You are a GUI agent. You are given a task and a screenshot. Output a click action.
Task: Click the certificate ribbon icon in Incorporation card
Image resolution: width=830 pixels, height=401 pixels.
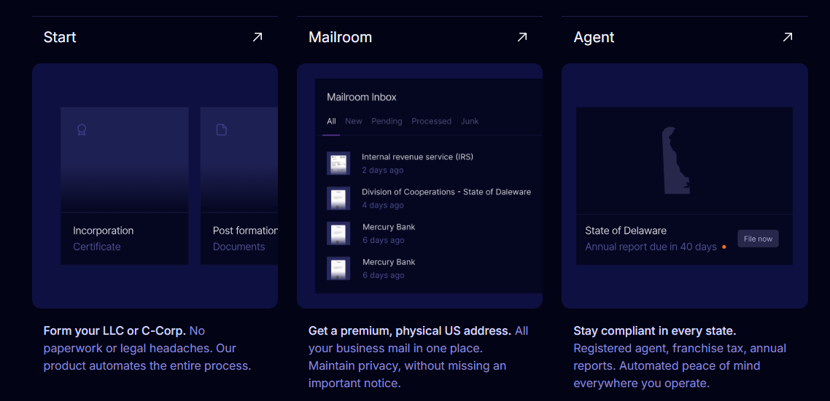click(x=82, y=130)
